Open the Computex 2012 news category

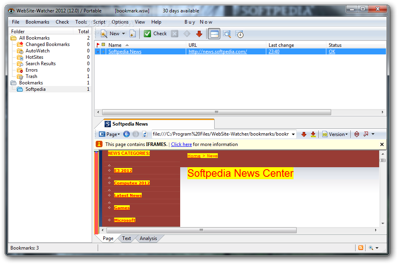[132, 183]
